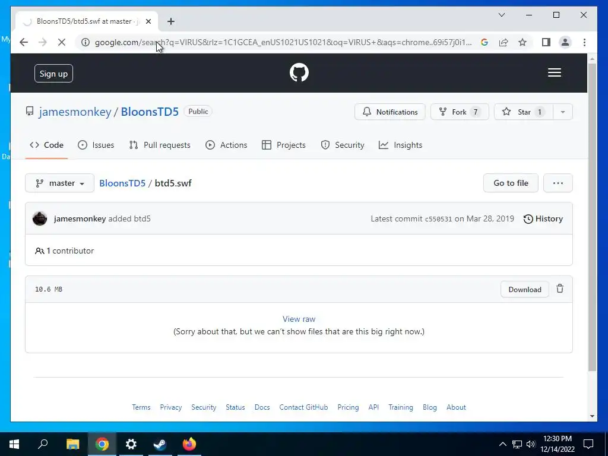Switch to the Code tab
Viewport: 608px width, 456px height.
(46, 145)
